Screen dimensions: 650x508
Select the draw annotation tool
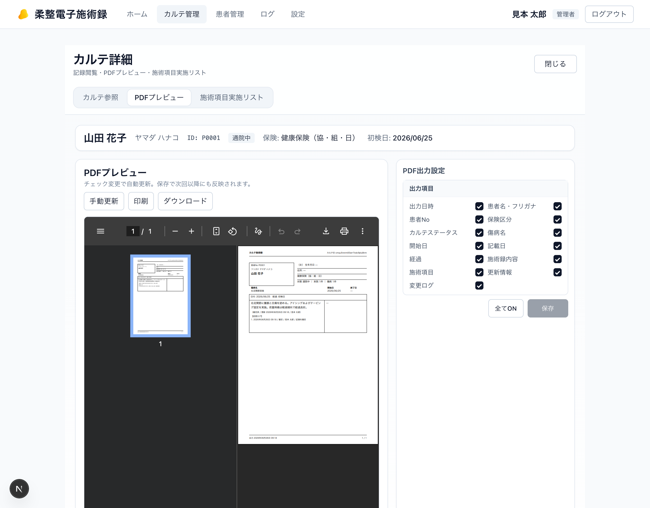click(x=258, y=231)
